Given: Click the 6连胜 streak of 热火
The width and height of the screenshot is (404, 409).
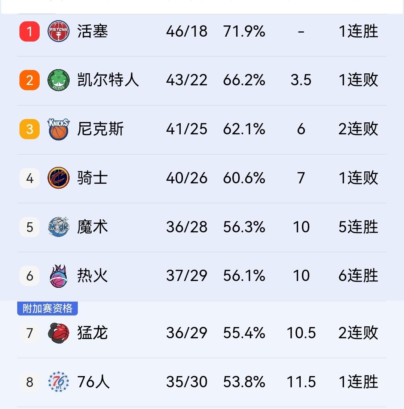Looking at the screenshot, I should click(x=358, y=276).
